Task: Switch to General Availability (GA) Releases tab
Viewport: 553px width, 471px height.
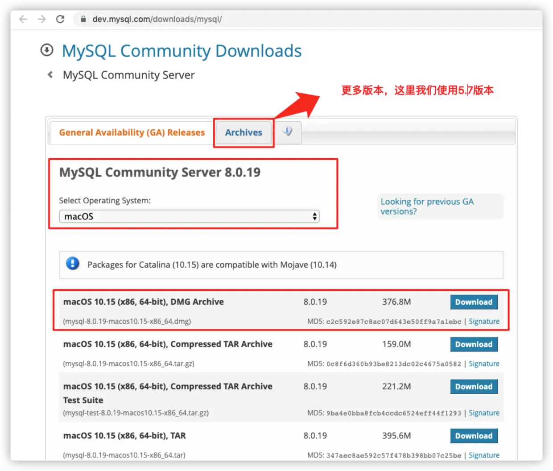Action: coord(132,132)
